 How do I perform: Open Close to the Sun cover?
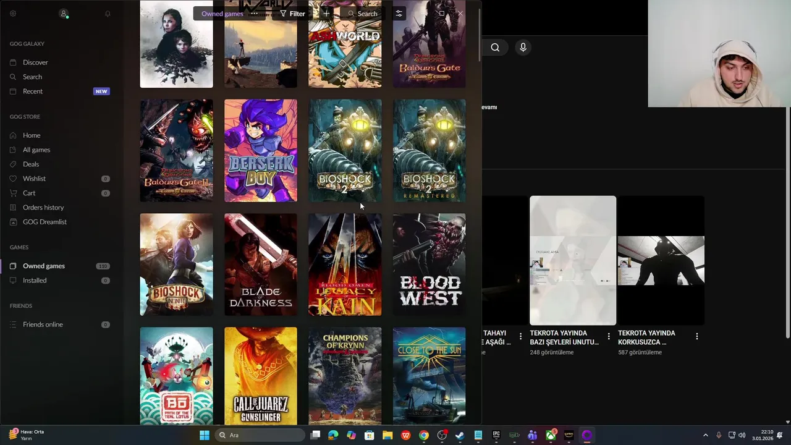(x=429, y=375)
